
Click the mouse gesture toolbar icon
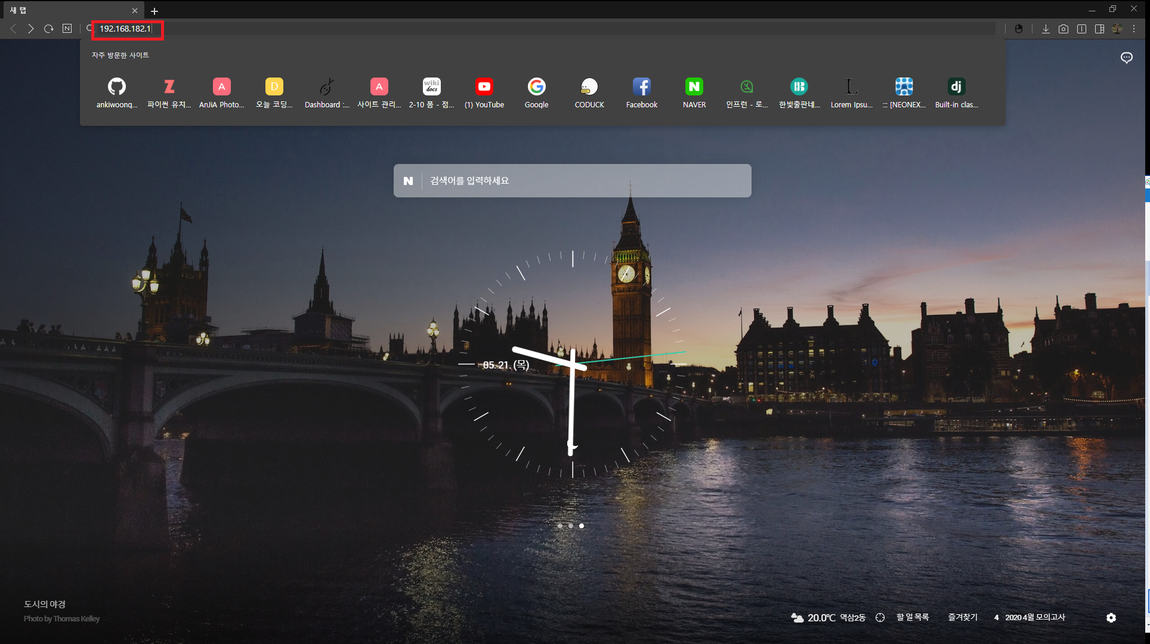pos(1019,29)
